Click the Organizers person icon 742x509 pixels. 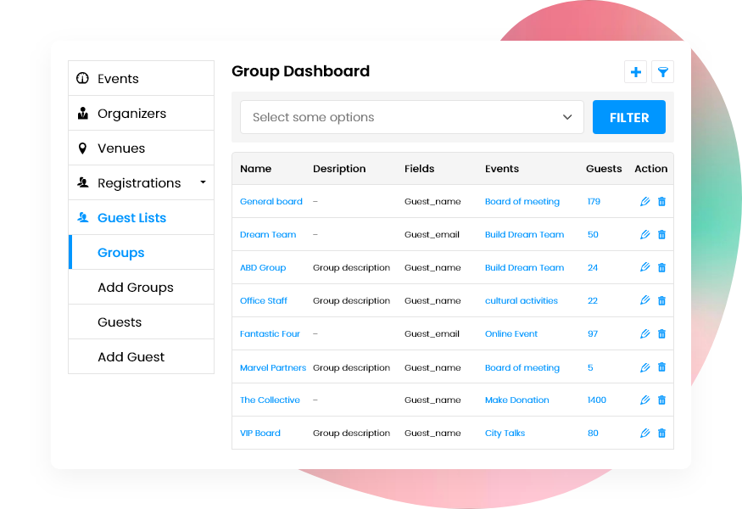pyautogui.click(x=82, y=113)
